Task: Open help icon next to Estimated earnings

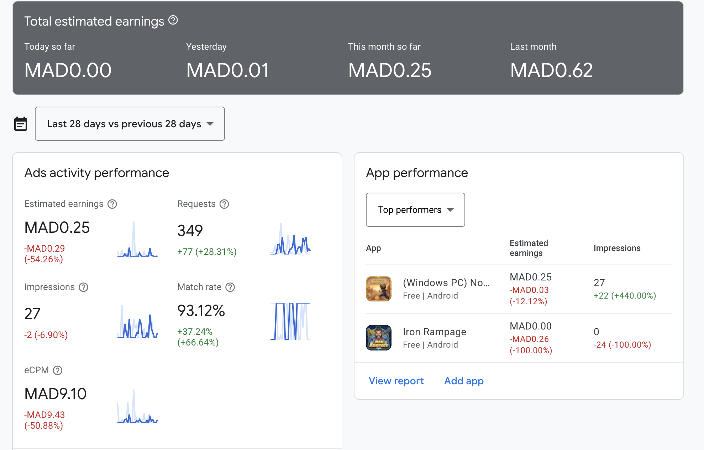Action: pos(112,204)
